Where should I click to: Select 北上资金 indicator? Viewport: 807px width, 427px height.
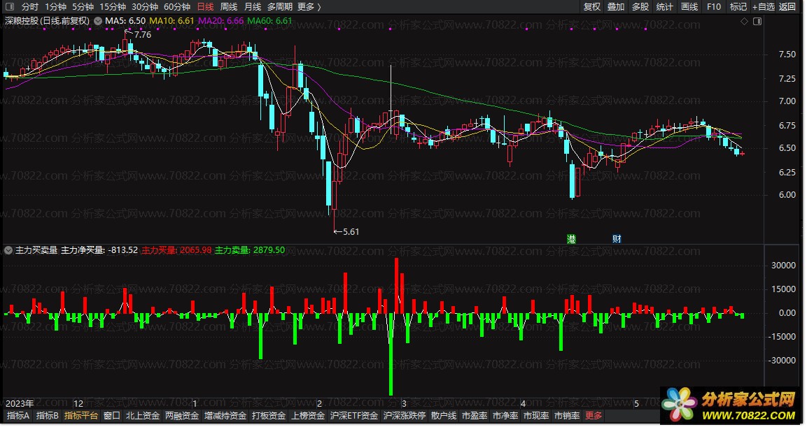click(x=143, y=416)
